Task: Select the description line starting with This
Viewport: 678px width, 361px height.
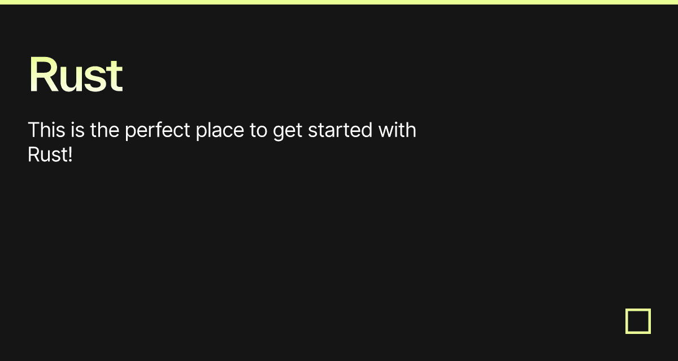Action: (x=222, y=130)
